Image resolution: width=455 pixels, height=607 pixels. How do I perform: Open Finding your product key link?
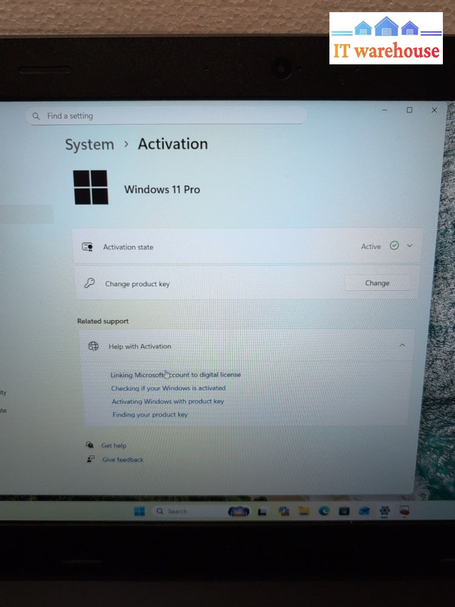[150, 415]
